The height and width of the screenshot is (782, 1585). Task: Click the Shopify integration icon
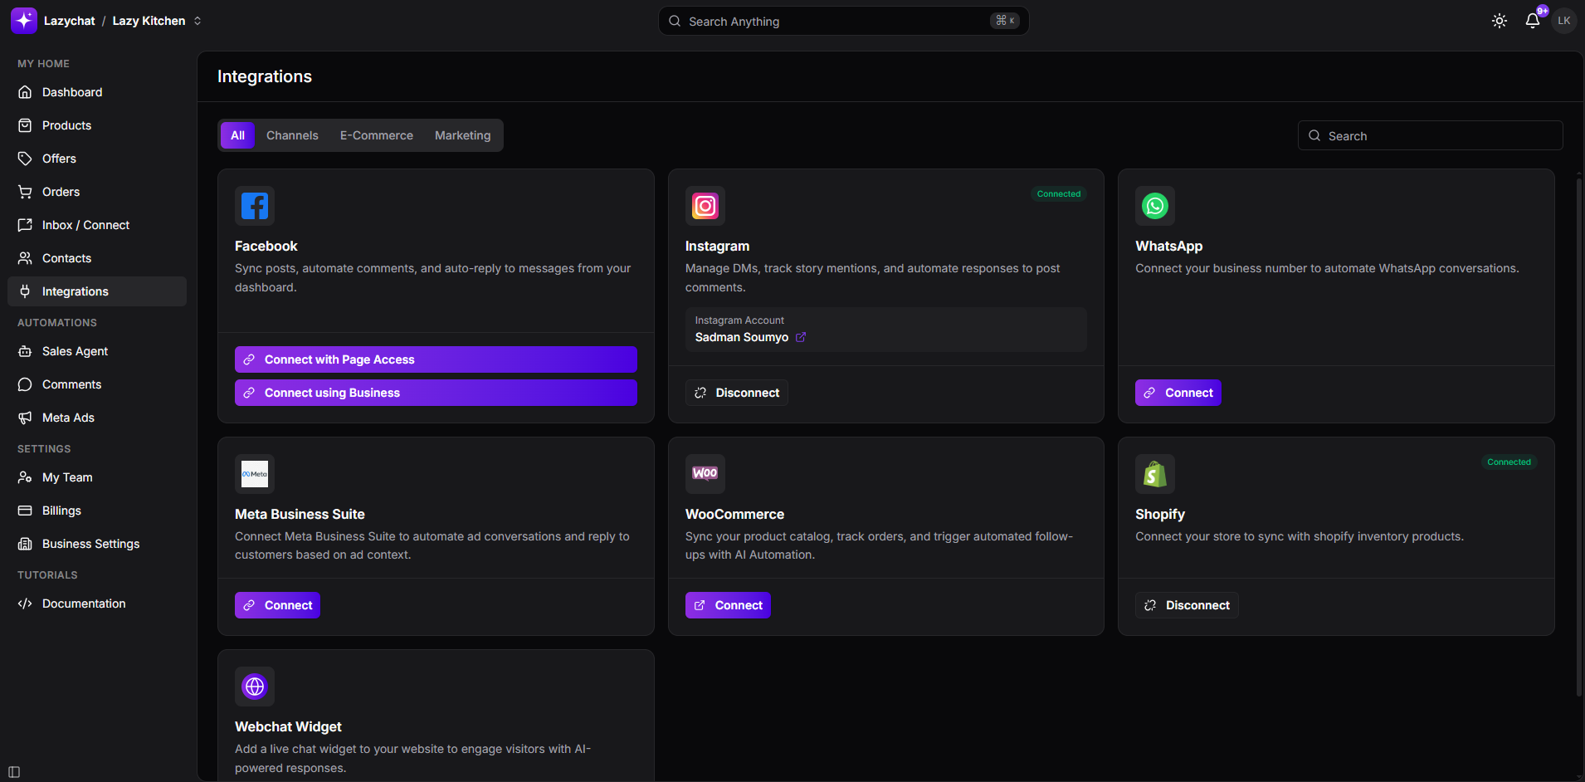pos(1154,474)
